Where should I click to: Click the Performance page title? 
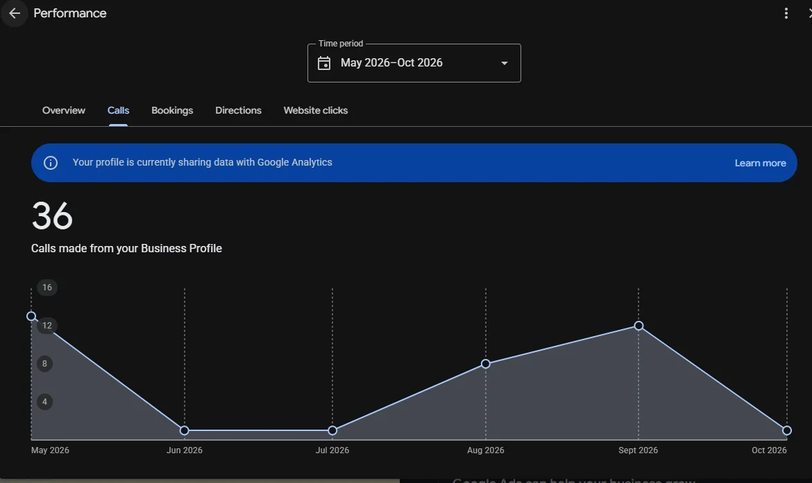(x=70, y=13)
